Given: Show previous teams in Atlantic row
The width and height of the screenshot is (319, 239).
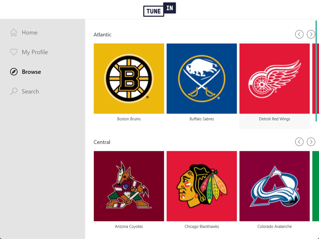Looking at the screenshot, I should [299, 34].
